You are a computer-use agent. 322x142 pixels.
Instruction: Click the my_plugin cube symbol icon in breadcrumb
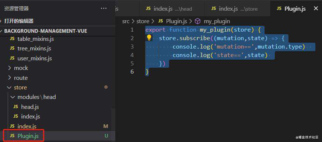coord(197,21)
